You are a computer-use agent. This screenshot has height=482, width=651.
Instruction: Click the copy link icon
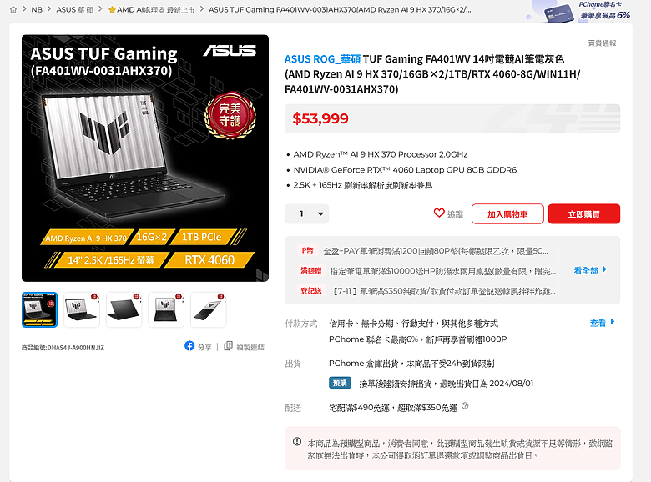pos(228,346)
